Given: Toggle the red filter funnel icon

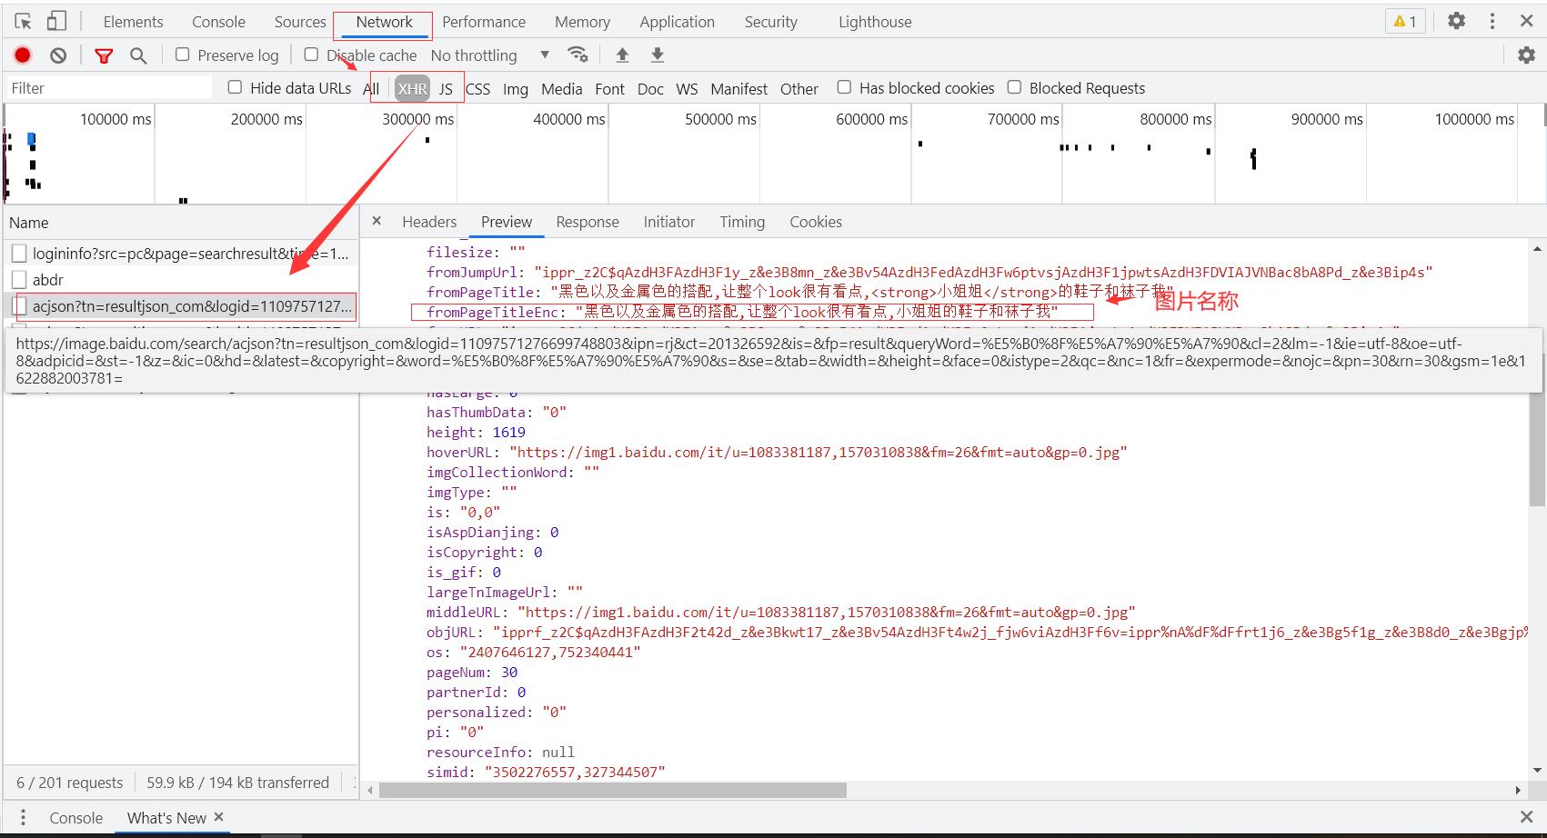Looking at the screenshot, I should 104,55.
